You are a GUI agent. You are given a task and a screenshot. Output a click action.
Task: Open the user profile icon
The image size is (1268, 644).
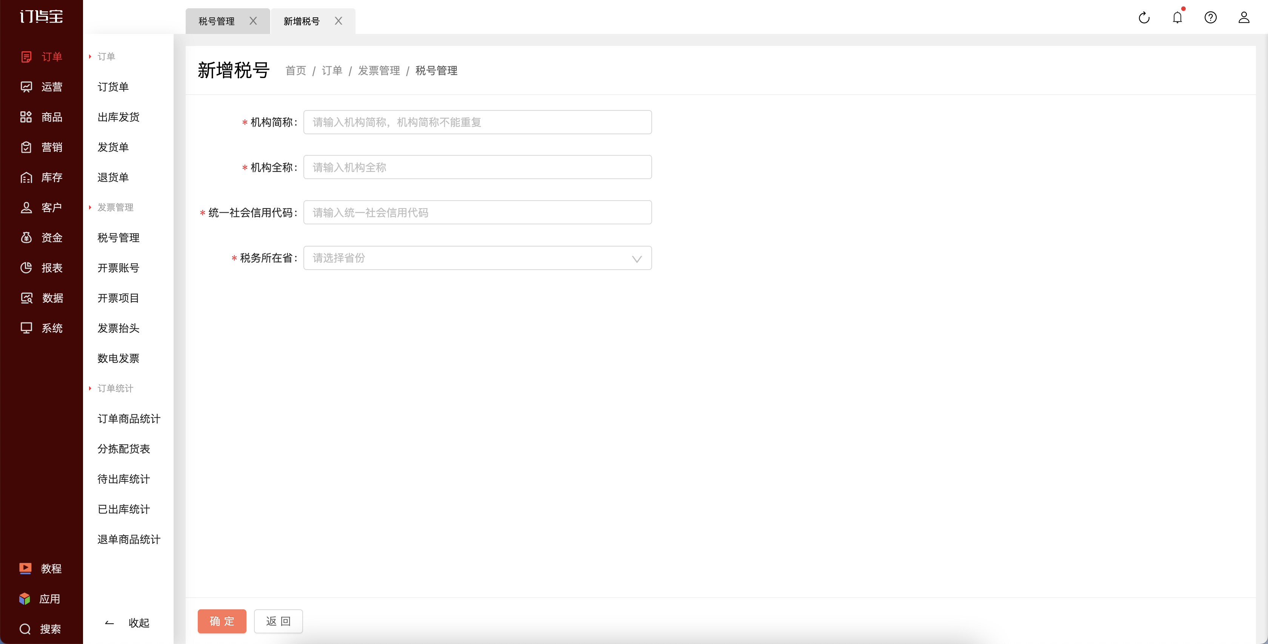click(1244, 18)
